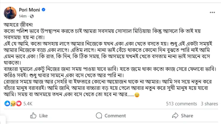
Task: Click the public globe privacy icon
Action: pos(32,16)
